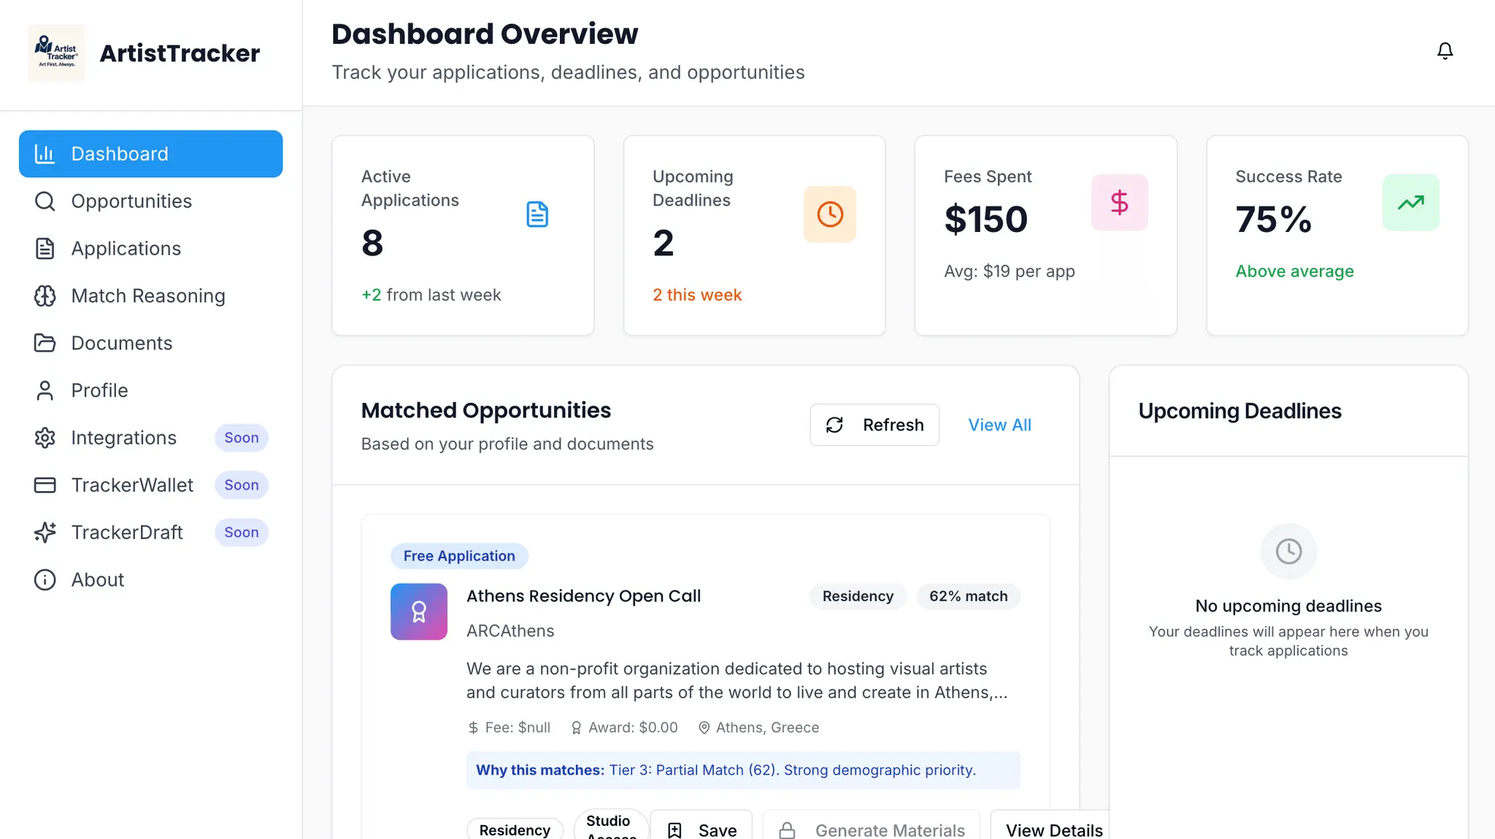The height and width of the screenshot is (839, 1495).
Task: Click the ArtistTracker logo image
Action: click(56, 53)
